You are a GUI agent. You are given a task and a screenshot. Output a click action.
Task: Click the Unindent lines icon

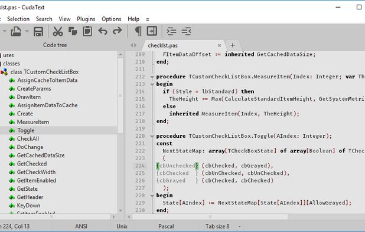point(186,31)
